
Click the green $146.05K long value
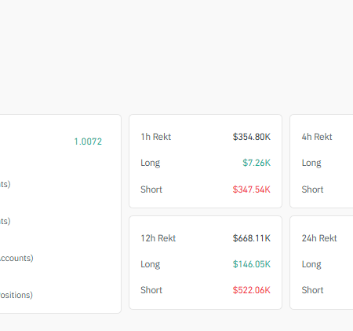click(252, 264)
